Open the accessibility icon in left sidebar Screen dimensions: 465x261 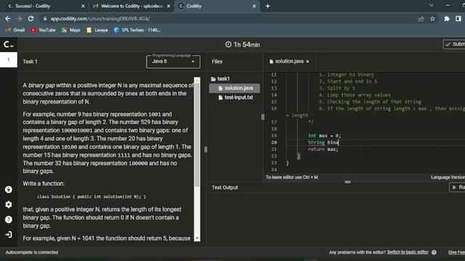click(x=9, y=189)
